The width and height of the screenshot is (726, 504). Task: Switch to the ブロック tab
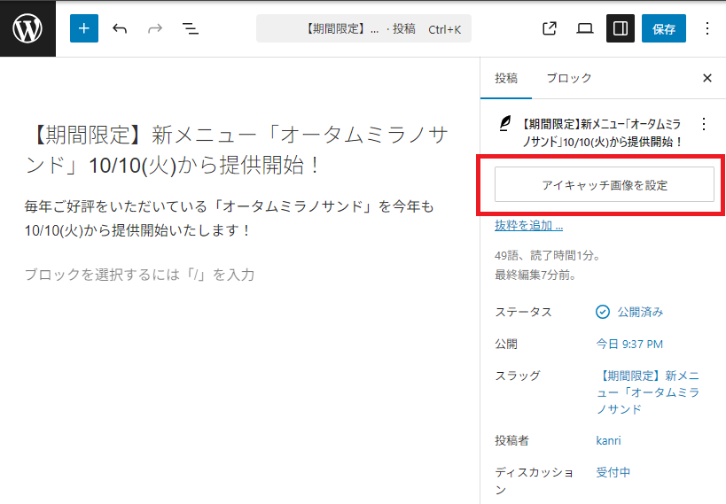pyautogui.click(x=568, y=78)
